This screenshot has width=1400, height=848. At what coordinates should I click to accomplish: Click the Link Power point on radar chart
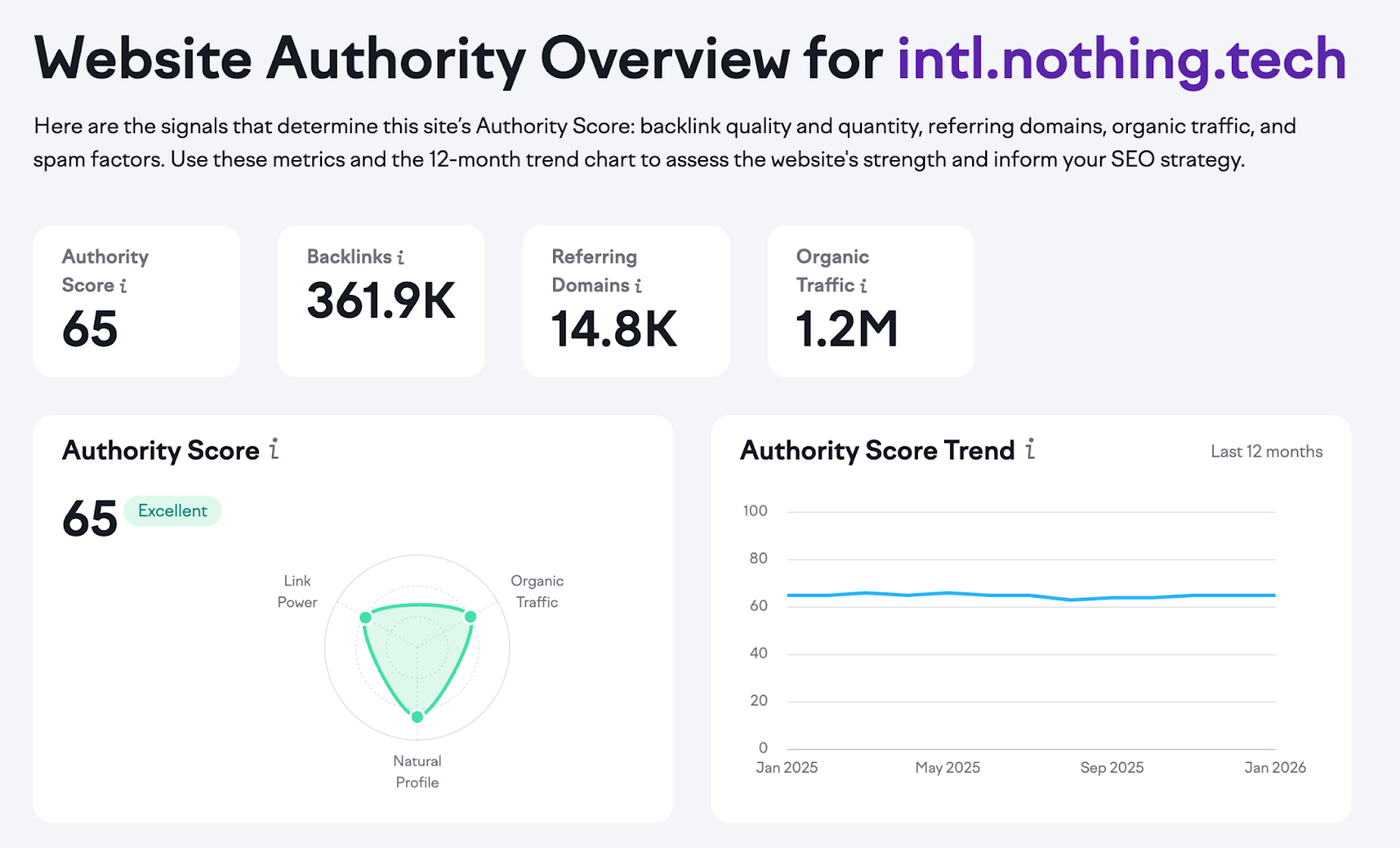pyautogui.click(x=366, y=618)
